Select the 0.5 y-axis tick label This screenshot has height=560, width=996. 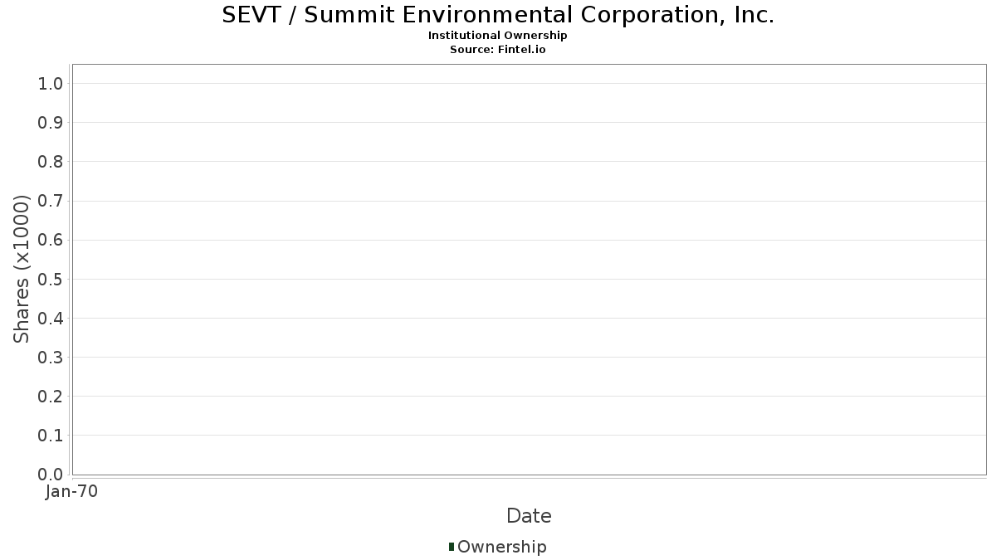[x=51, y=279]
